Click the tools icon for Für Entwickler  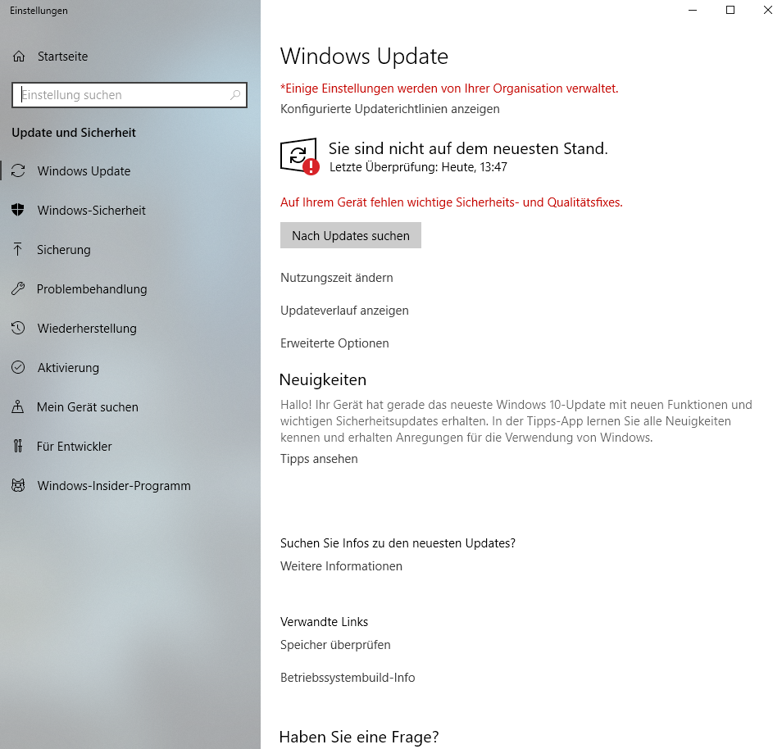pos(18,447)
